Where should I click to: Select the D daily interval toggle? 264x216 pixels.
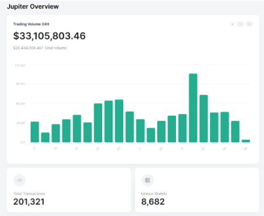[232, 24]
